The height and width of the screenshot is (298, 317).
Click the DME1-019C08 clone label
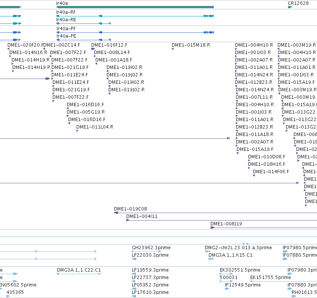pos(130,209)
